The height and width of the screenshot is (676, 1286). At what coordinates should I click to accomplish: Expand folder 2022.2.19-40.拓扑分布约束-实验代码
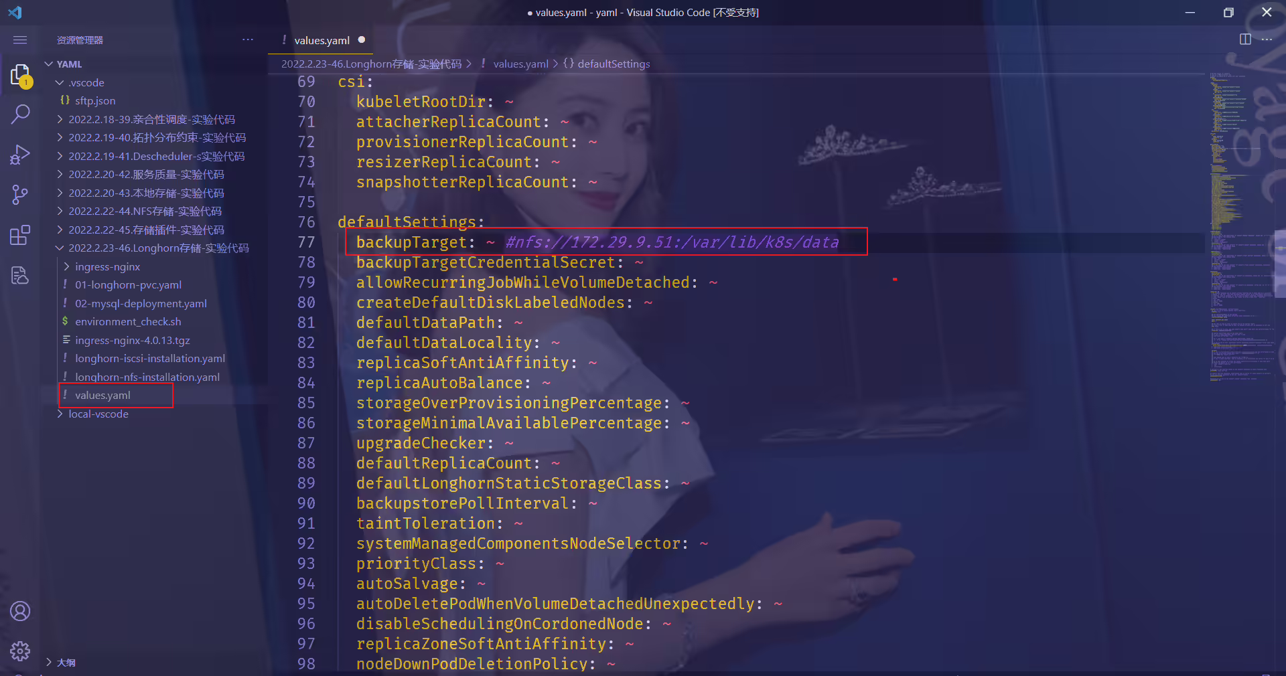(x=157, y=137)
